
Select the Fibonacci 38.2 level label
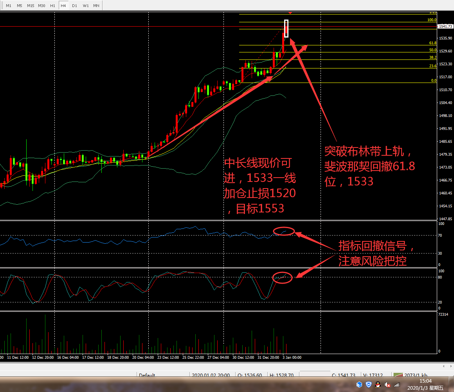[x=432, y=58]
